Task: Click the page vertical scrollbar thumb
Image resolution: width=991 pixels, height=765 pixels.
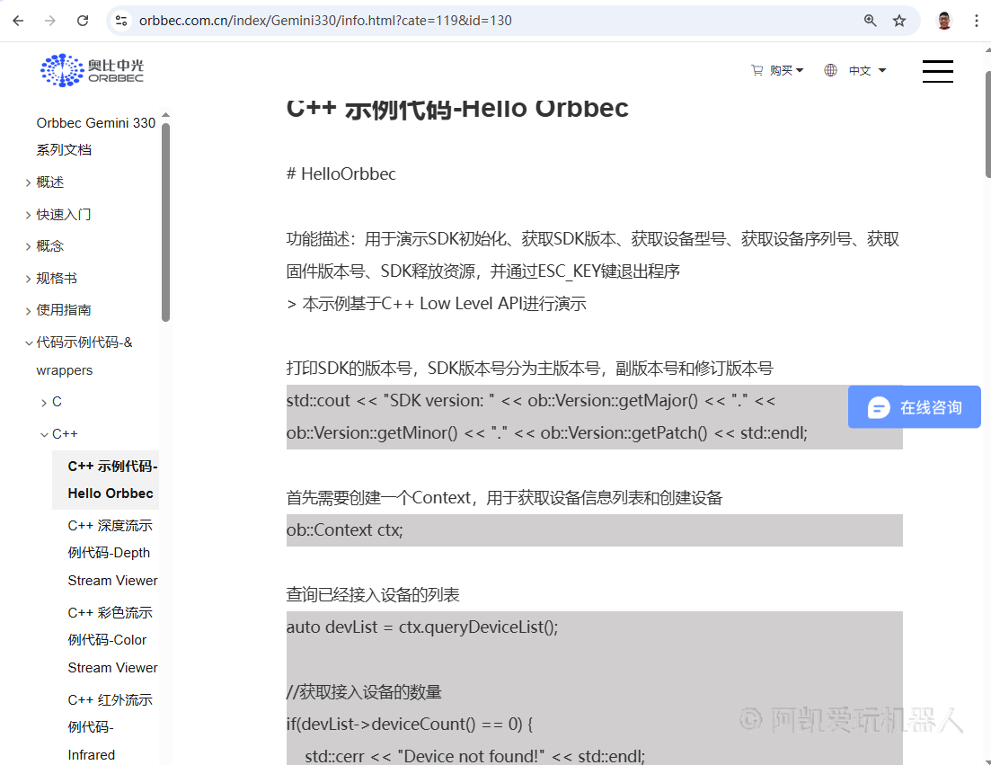Action: pos(987,124)
